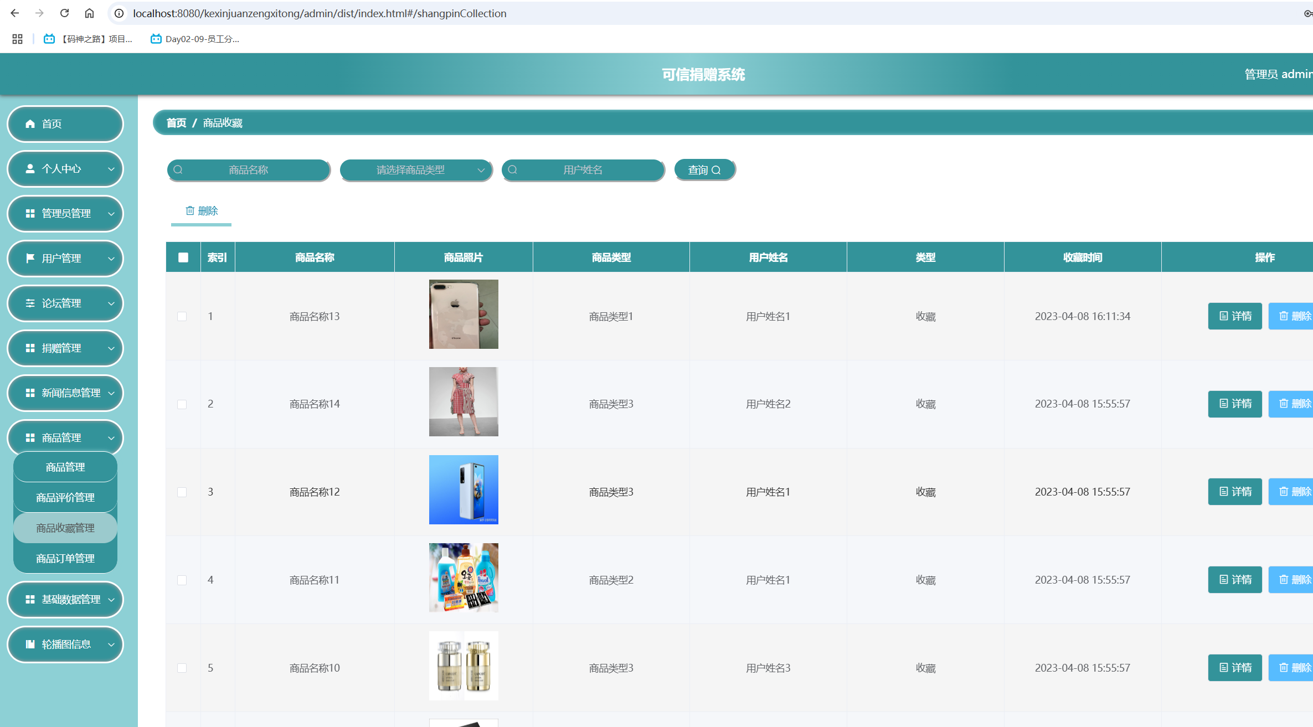The width and height of the screenshot is (1313, 727).
Task: Expand the 轮播图信息 sidebar menu
Action: click(65, 644)
